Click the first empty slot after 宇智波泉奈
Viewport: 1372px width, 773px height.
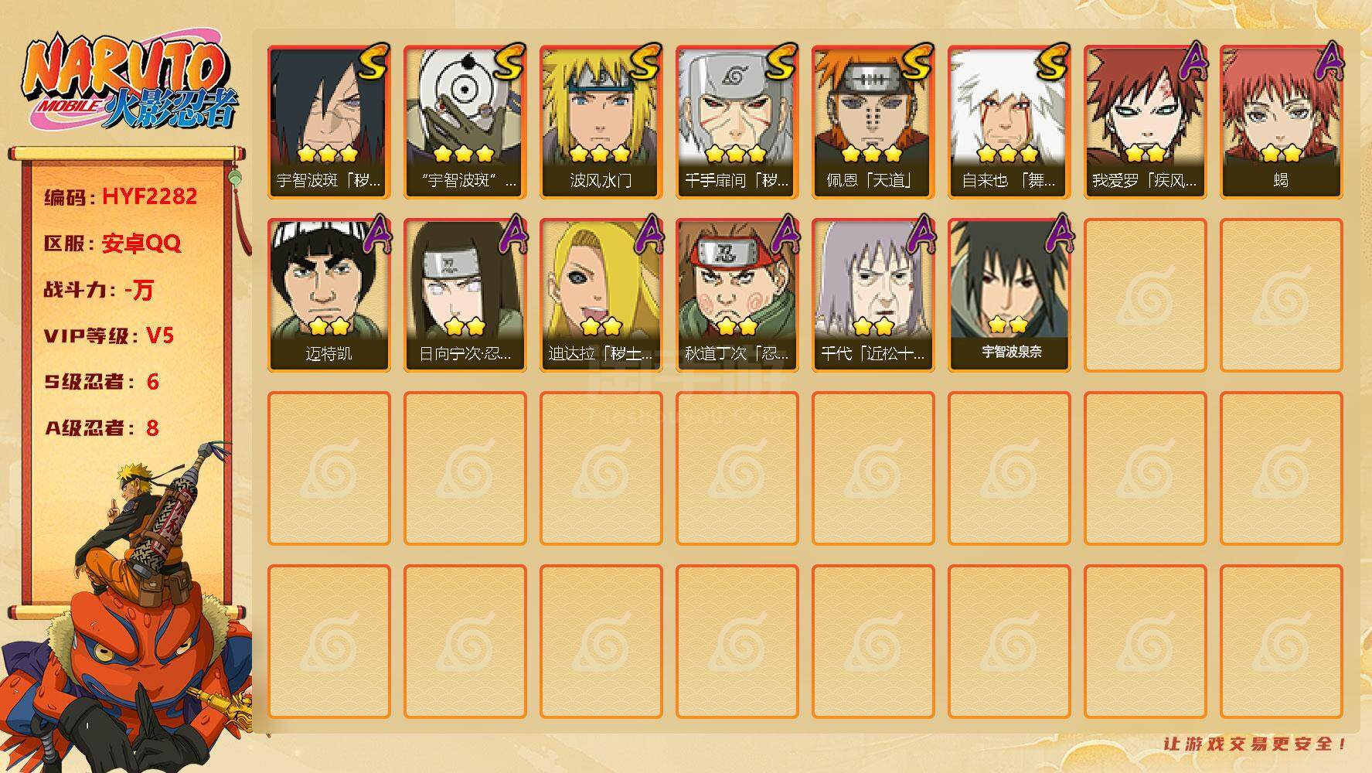pos(1145,295)
